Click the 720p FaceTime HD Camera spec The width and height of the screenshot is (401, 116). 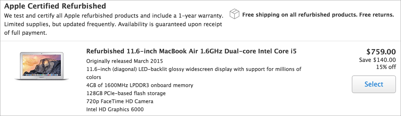tap(120, 101)
